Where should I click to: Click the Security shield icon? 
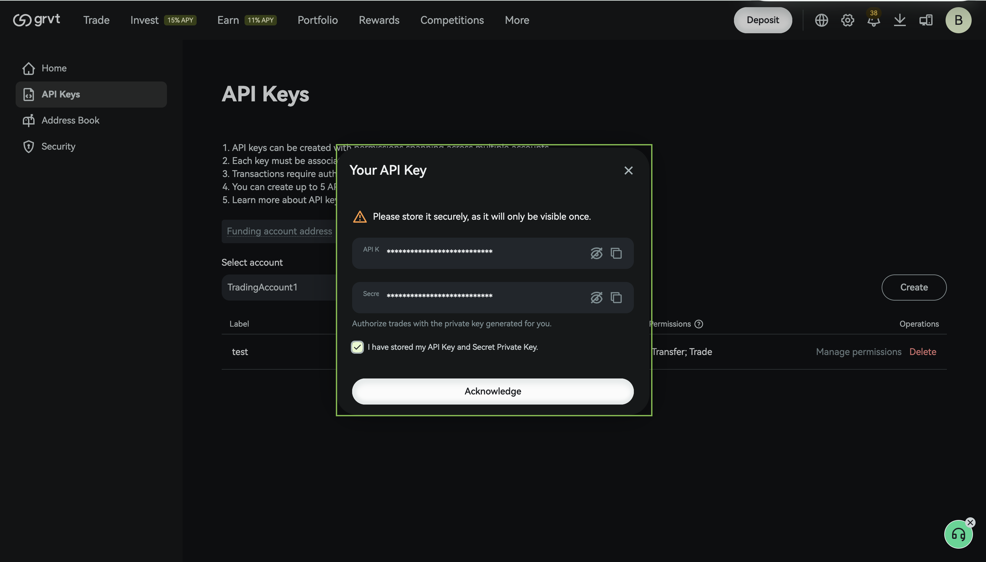coord(29,146)
